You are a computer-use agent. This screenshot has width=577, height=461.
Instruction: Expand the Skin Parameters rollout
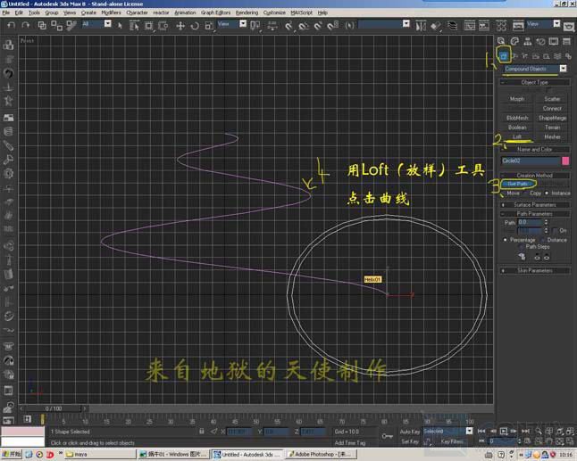click(535, 271)
